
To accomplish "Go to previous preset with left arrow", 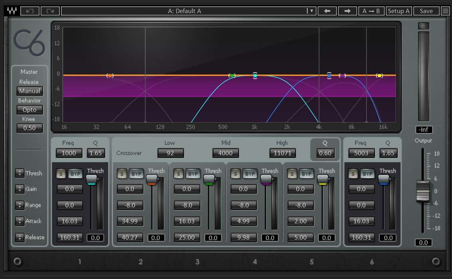I will 327,11.
